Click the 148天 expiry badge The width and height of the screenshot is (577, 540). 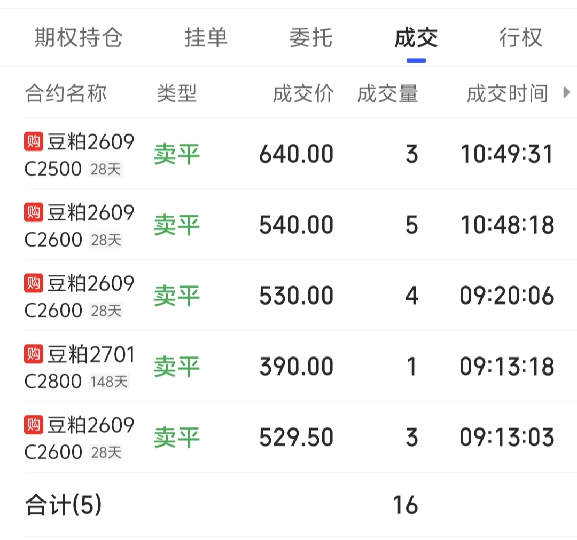(109, 382)
